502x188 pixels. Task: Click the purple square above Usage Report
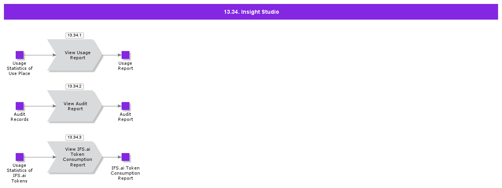coord(125,55)
